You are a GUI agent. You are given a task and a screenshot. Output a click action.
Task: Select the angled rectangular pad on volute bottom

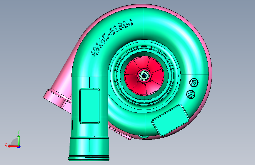(170, 120)
